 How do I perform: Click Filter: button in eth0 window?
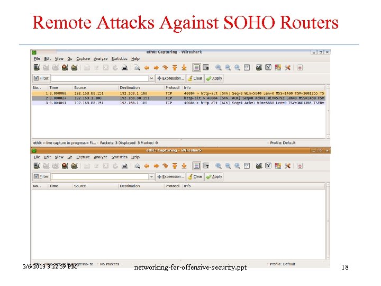click(x=41, y=78)
